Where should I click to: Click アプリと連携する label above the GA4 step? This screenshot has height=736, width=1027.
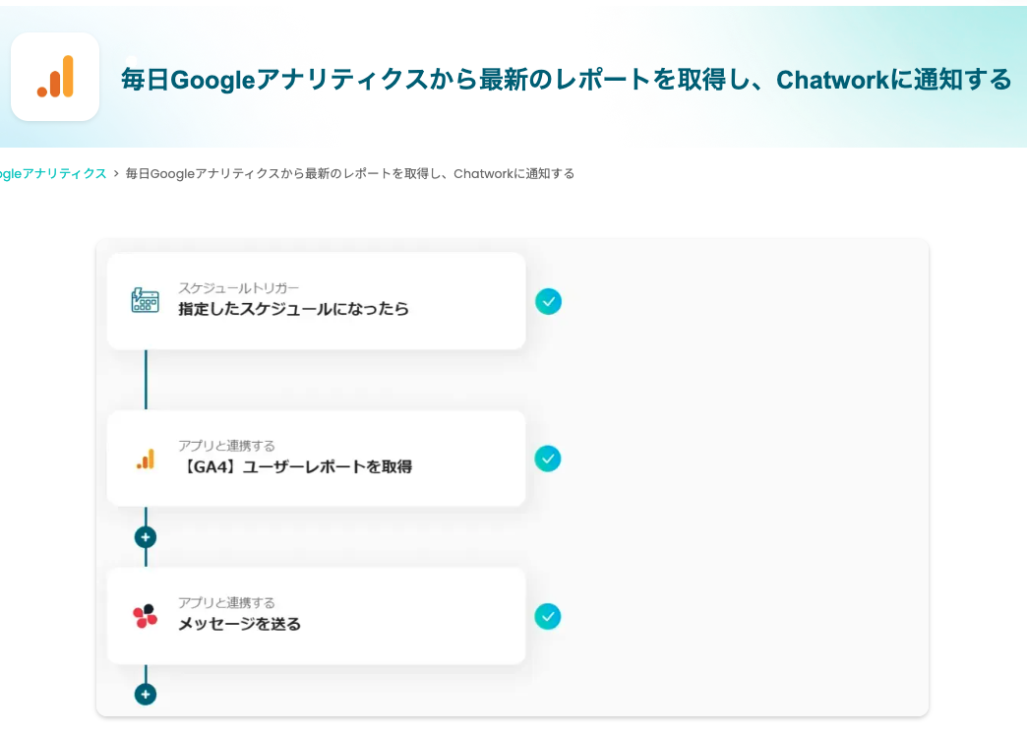point(226,446)
